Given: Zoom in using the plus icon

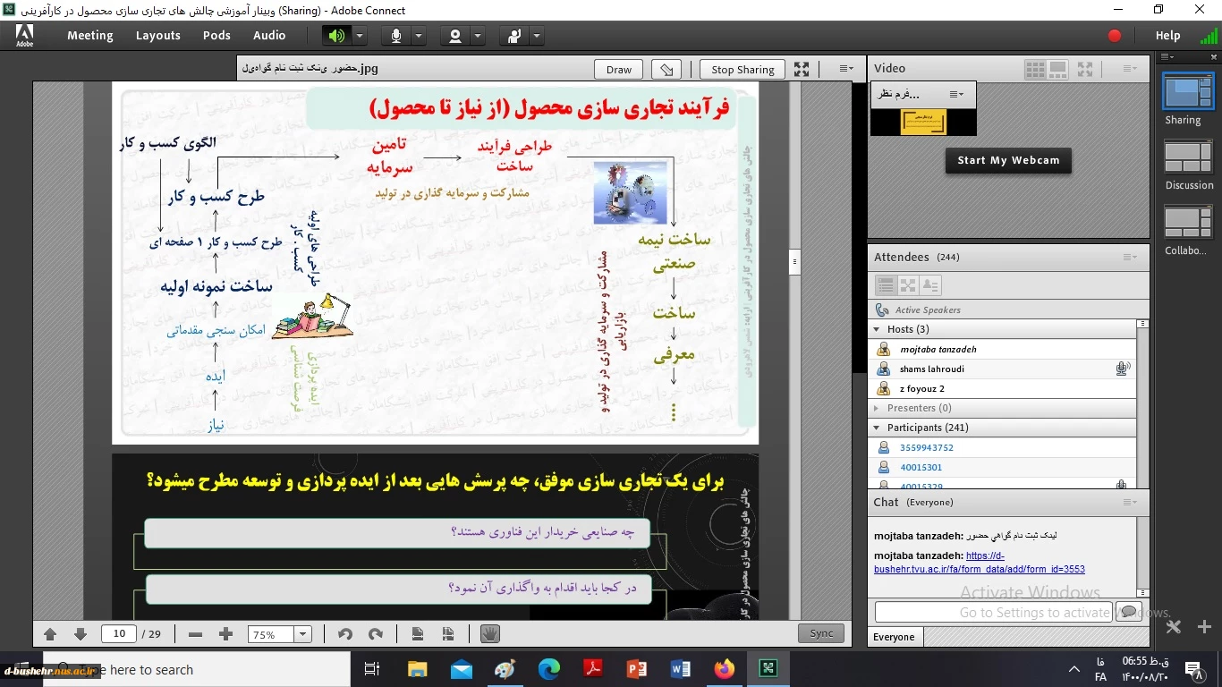Looking at the screenshot, I should [225, 634].
